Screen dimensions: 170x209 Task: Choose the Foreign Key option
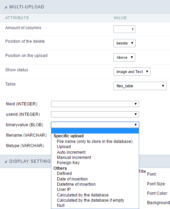[68, 163]
